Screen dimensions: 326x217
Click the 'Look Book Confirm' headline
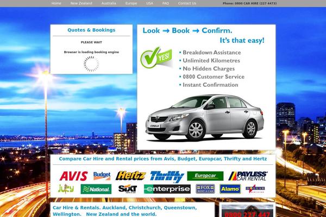click(187, 30)
